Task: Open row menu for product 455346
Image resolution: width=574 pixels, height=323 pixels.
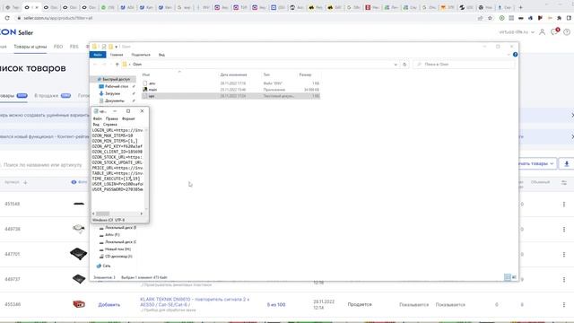Action: coord(564,305)
